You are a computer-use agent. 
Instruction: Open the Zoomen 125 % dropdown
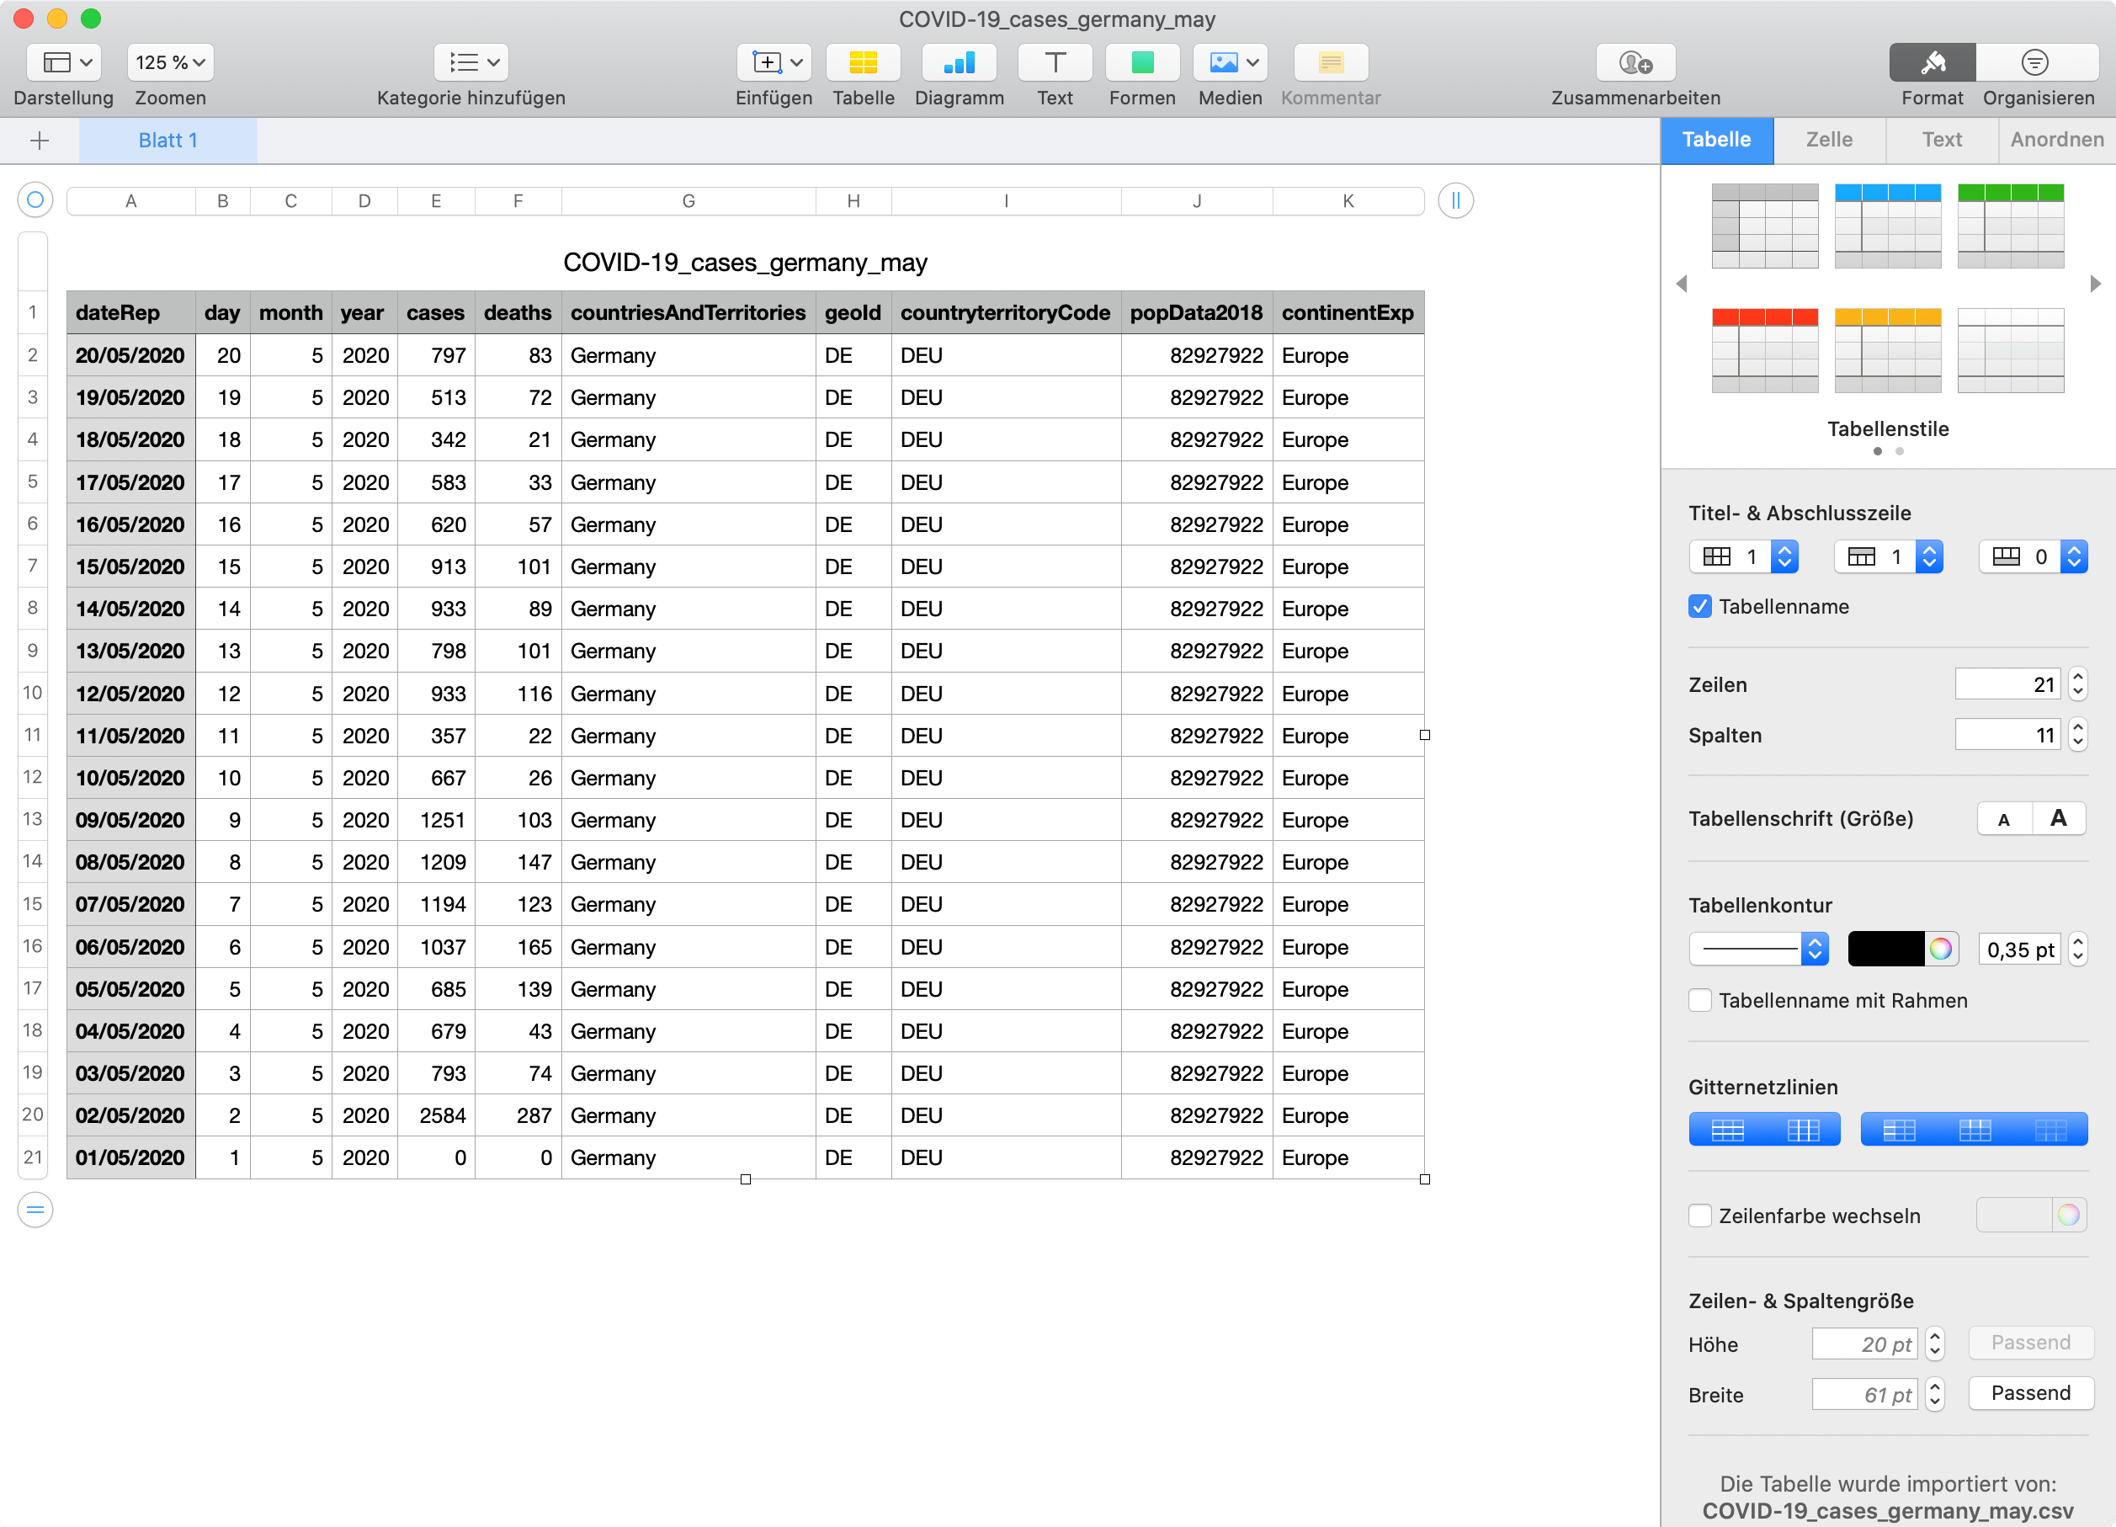click(x=170, y=62)
